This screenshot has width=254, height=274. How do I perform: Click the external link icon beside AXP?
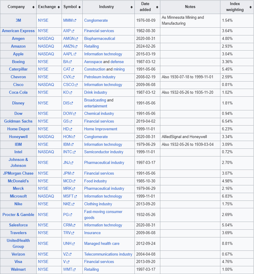tap(73, 31)
